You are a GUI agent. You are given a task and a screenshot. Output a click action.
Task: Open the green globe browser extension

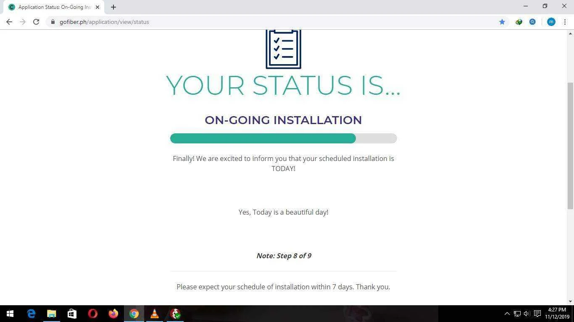(519, 22)
